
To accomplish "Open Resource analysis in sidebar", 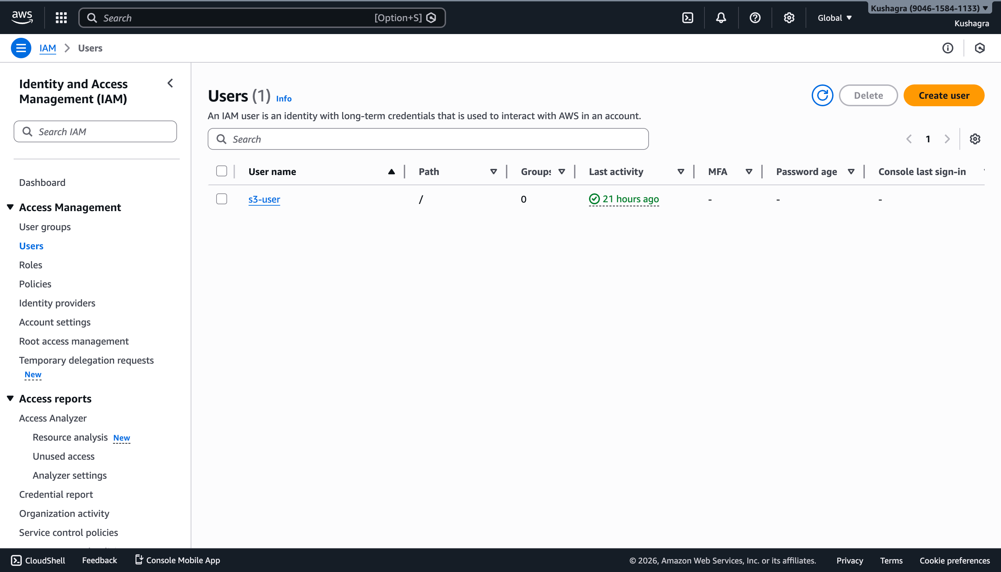I will tap(70, 437).
